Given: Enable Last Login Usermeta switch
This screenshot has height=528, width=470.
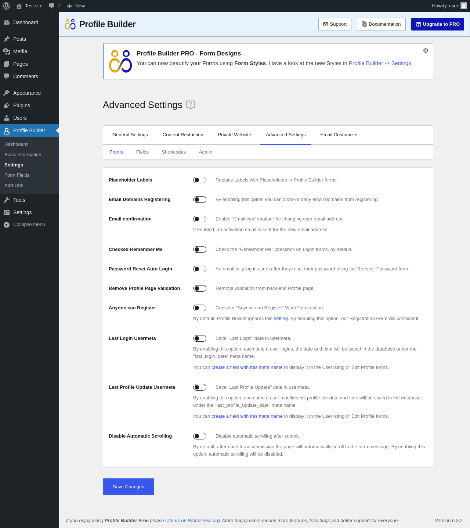Looking at the screenshot, I should pyautogui.click(x=200, y=338).
